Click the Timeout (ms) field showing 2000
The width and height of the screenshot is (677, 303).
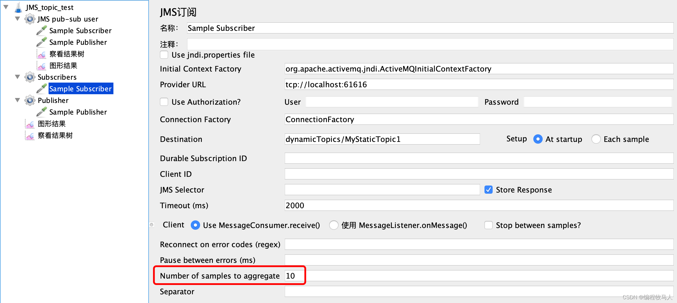click(x=479, y=205)
